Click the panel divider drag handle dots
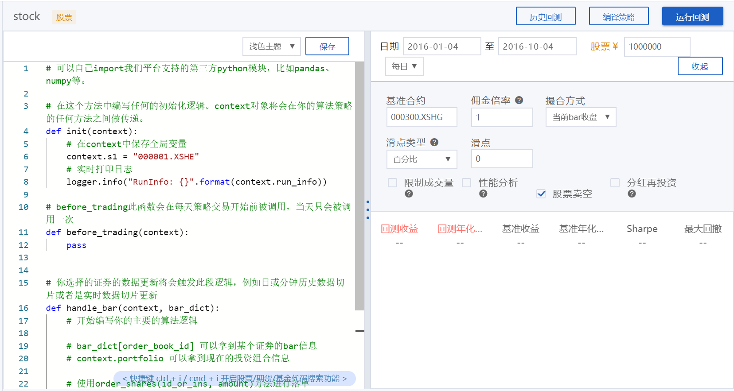Viewport: 734px width, 391px height. click(x=367, y=210)
